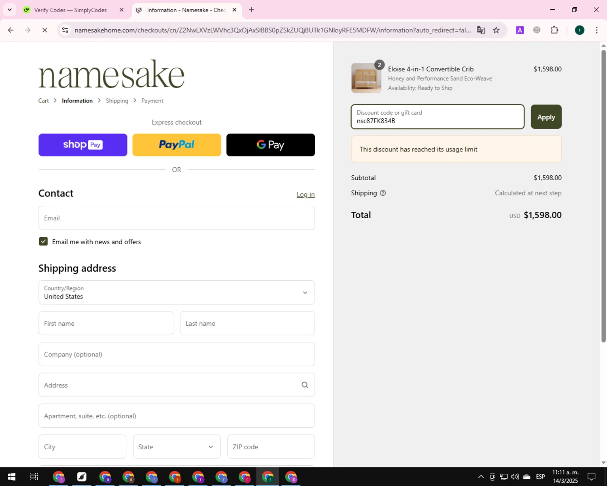Screen dimensions: 607x486
Task: Click the network tray icon
Action: pos(503,477)
